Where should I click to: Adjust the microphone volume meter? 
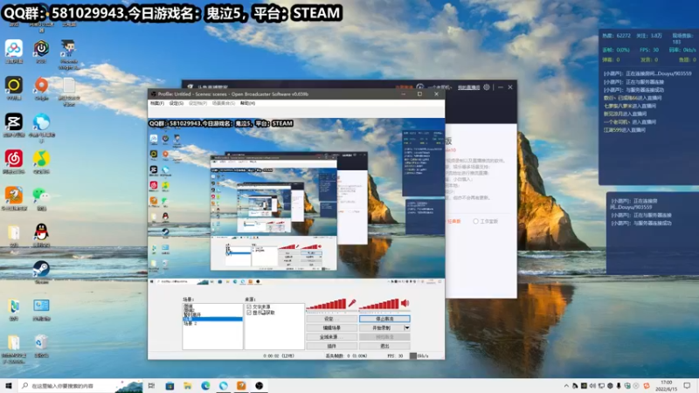[x=326, y=304]
